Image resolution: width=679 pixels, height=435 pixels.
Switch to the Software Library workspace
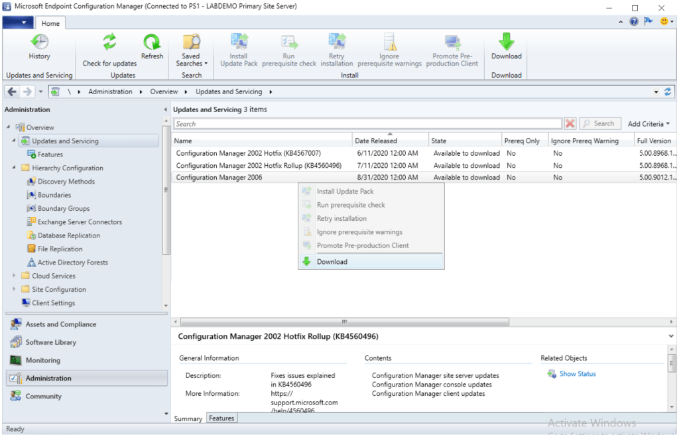pos(50,343)
